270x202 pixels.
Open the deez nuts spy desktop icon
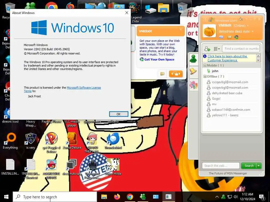tap(72, 168)
